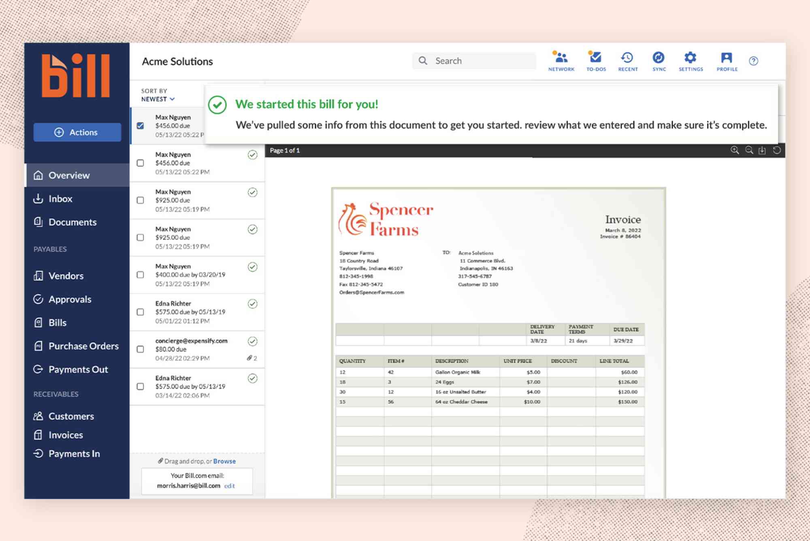810x541 pixels.
Task: Navigate to the Inbox section
Action: tap(60, 199)
